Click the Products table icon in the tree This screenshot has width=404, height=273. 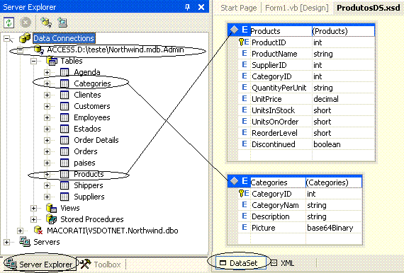(64, 174)
